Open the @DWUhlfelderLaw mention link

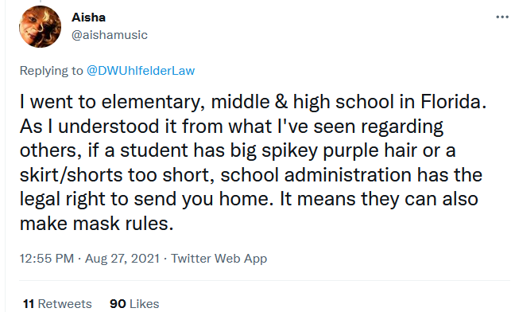[x=141, y=71]
